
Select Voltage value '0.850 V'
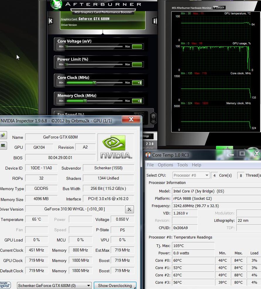click(122, 219)
